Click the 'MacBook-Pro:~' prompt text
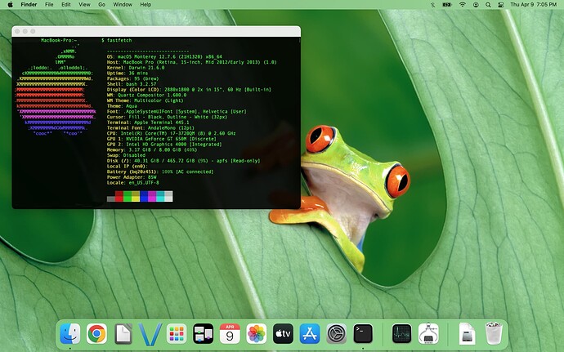The width and height of the screenshot is (564, 352). tap(59, 40)
